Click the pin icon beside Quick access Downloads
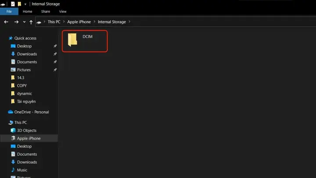 point(55,54)
